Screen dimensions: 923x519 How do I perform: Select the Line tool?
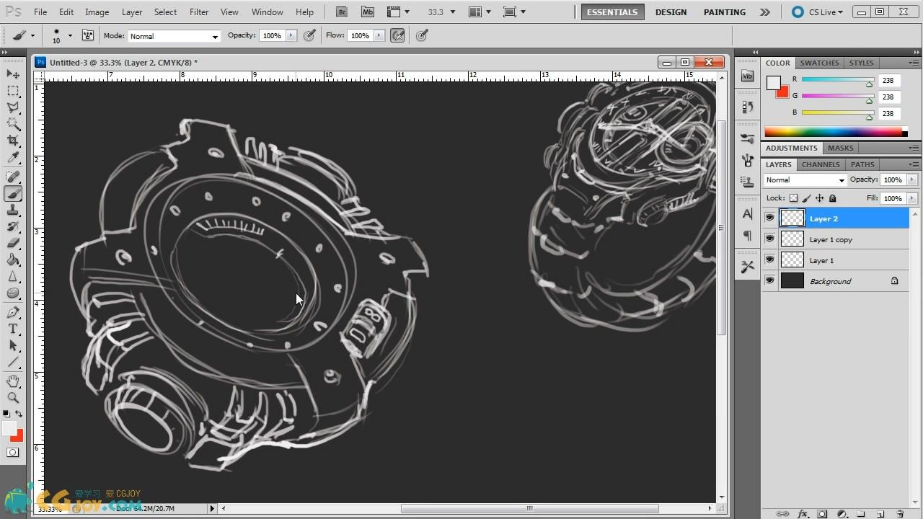[13, 362]
